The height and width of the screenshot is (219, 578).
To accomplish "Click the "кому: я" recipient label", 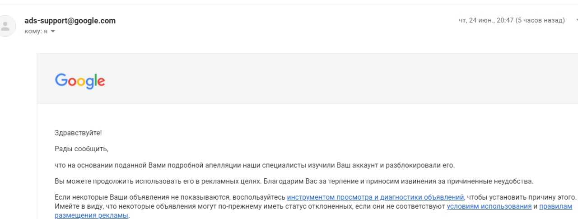I will point(36,32).
